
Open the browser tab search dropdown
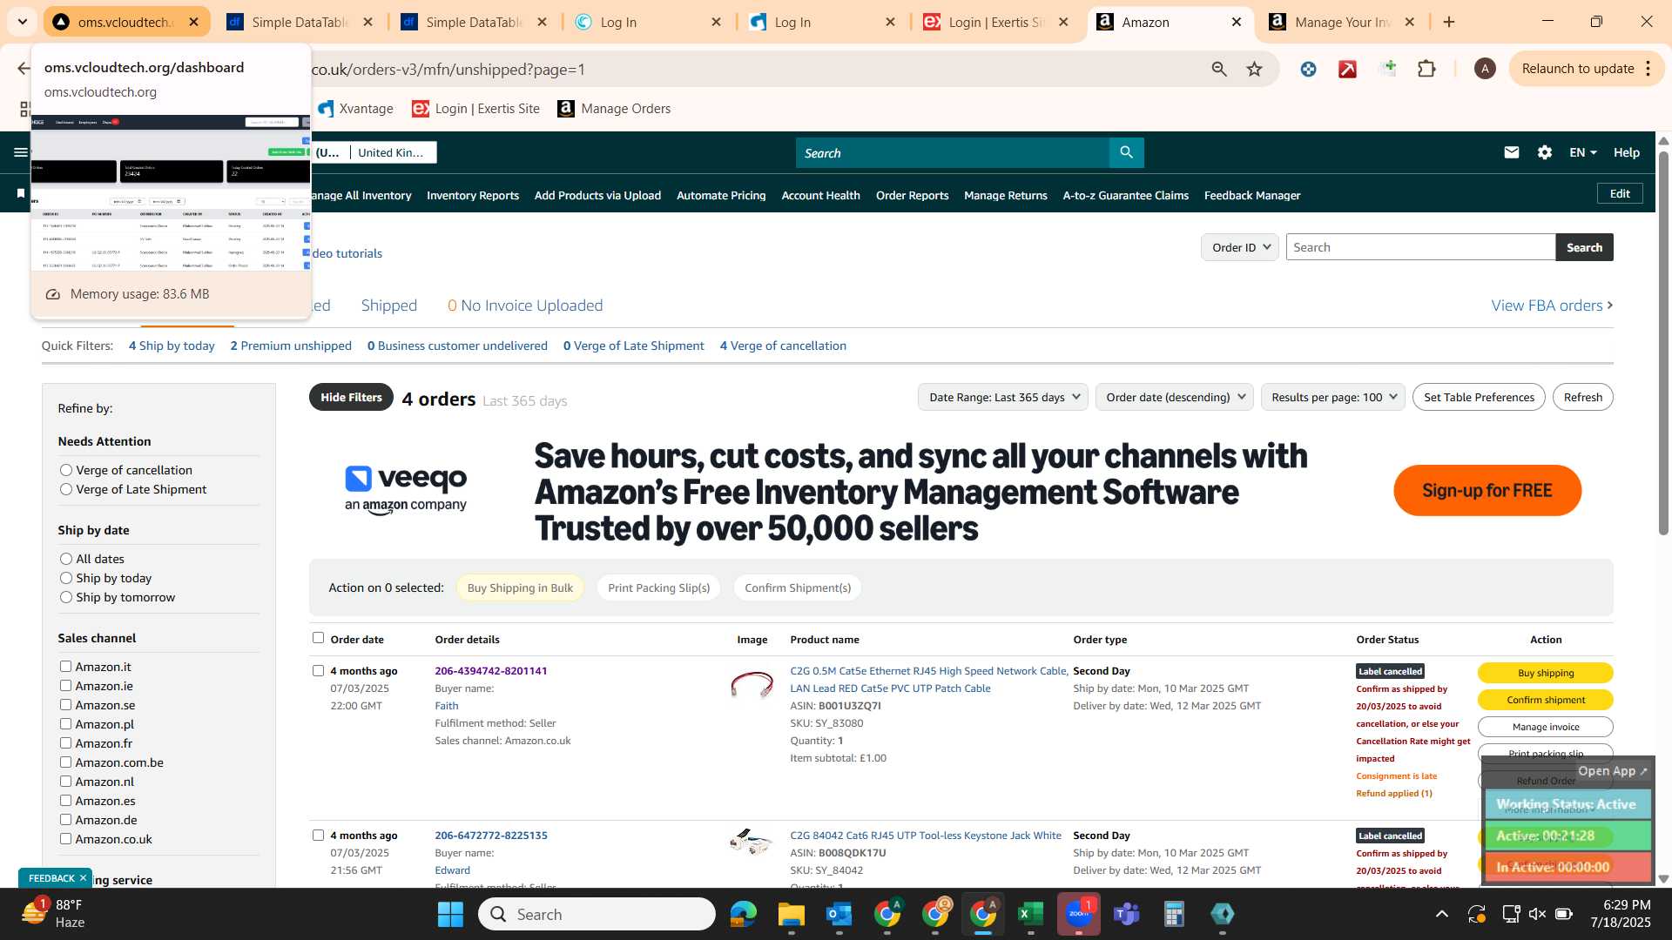(23, 22)
